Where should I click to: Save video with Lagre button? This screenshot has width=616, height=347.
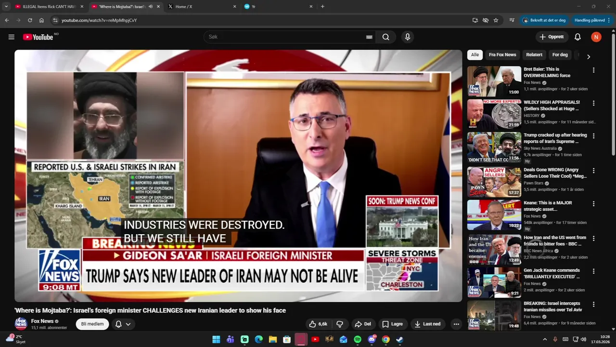tap(393, 324)
